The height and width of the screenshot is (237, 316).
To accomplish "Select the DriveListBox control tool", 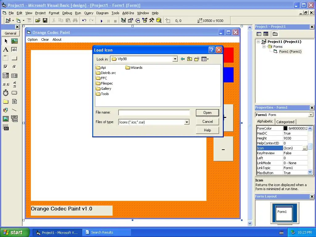I will 14,93.
